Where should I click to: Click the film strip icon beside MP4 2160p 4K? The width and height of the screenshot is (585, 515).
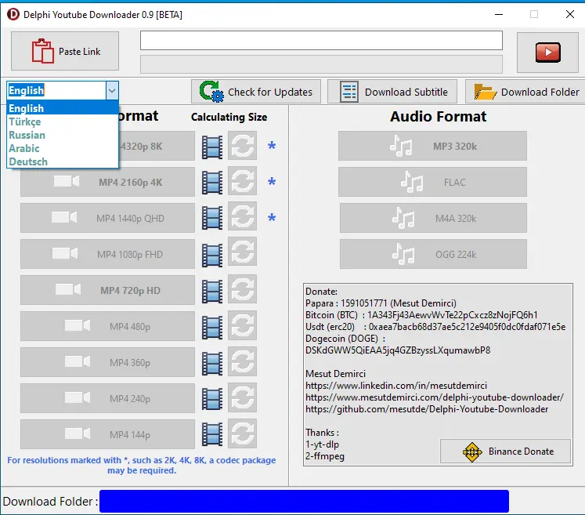coord(212,182)
